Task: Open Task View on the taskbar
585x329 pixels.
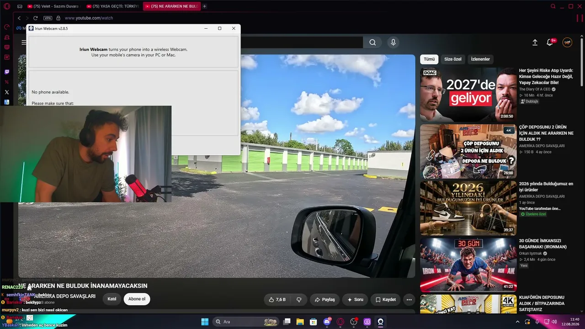Action: [287, 322]
